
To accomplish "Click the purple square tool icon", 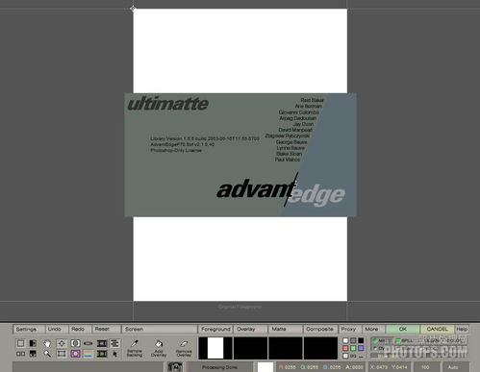I will [75, 354].
